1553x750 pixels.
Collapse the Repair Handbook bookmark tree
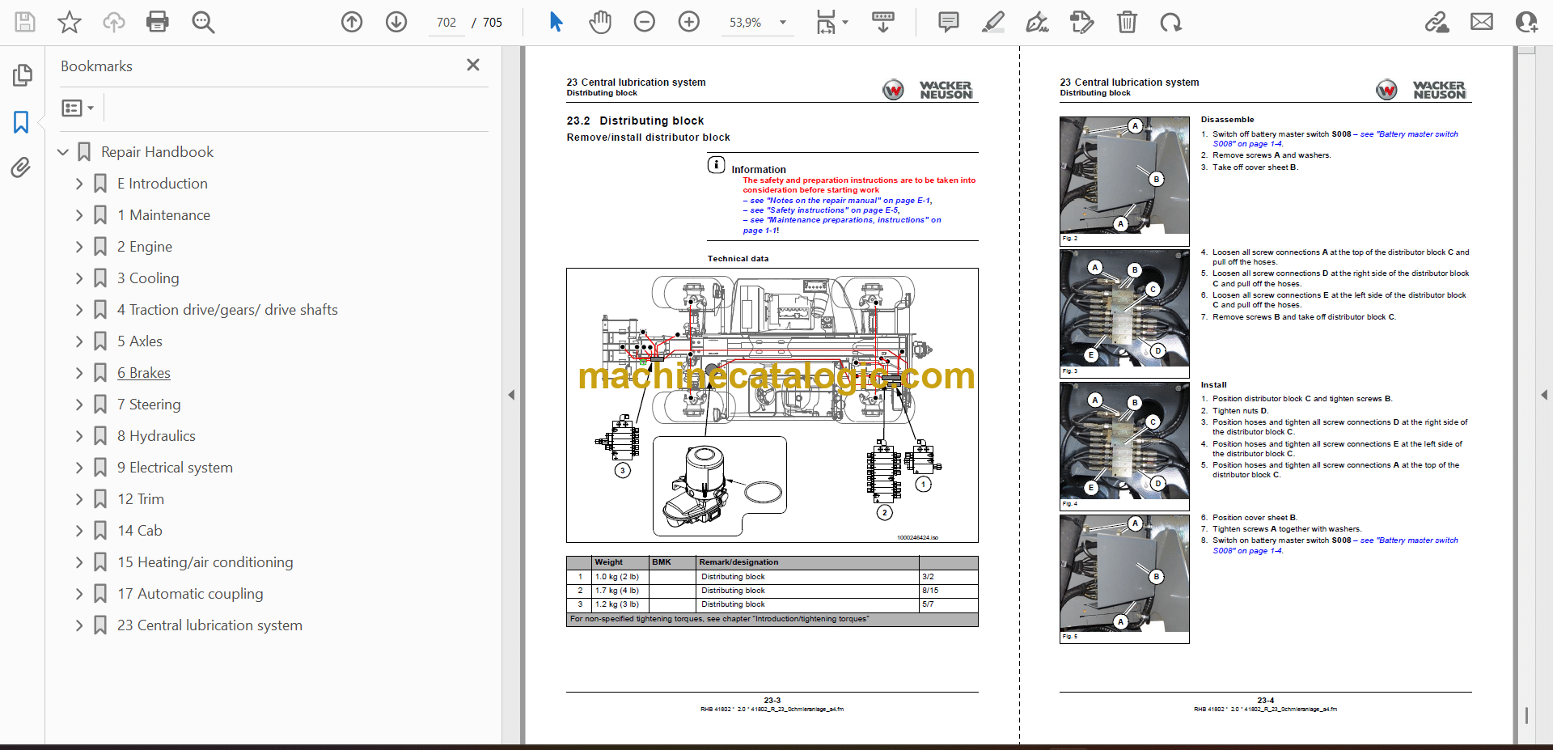coord(63,152)
